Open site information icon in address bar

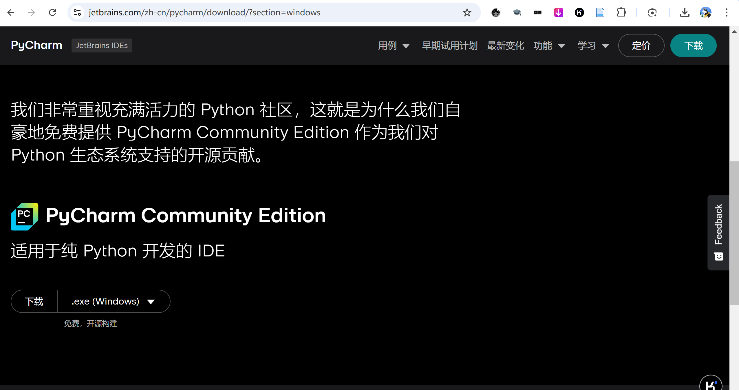[x=77, y=12]
